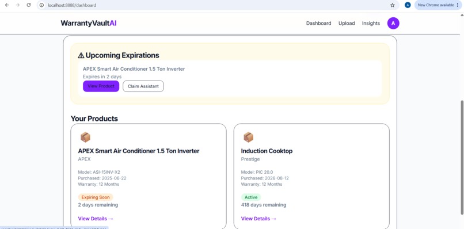
Task: Click the View Product button
Action: pyautogui.click(x=101, y=86)
